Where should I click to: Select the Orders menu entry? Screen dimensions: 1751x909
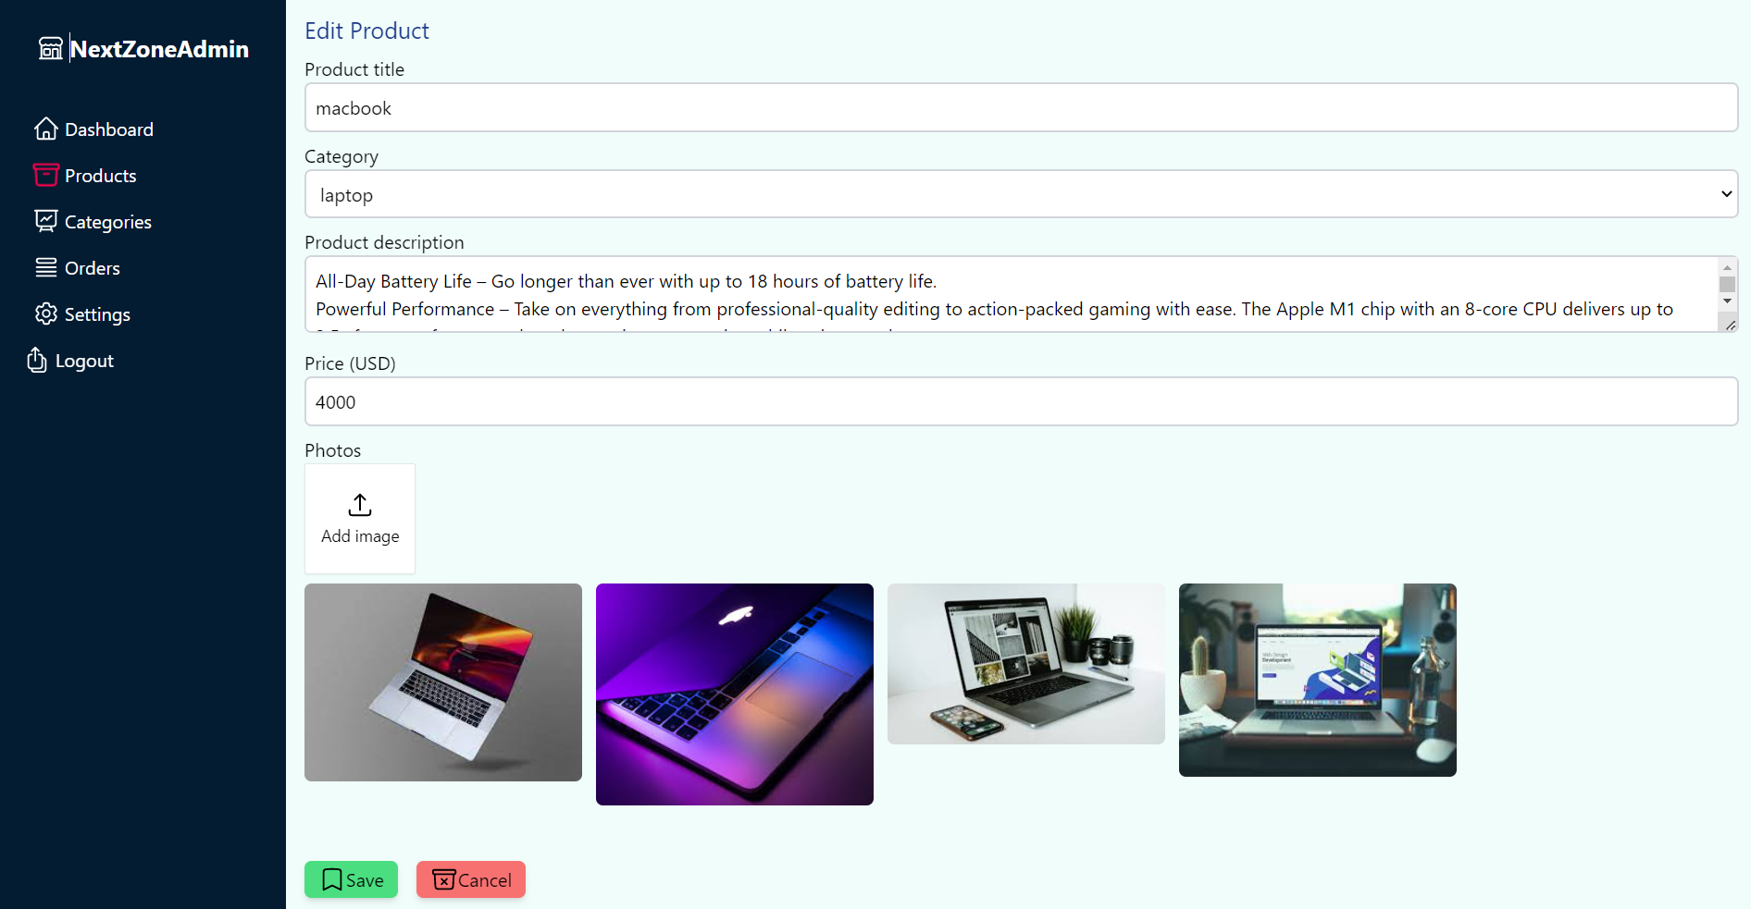point(92,267)
